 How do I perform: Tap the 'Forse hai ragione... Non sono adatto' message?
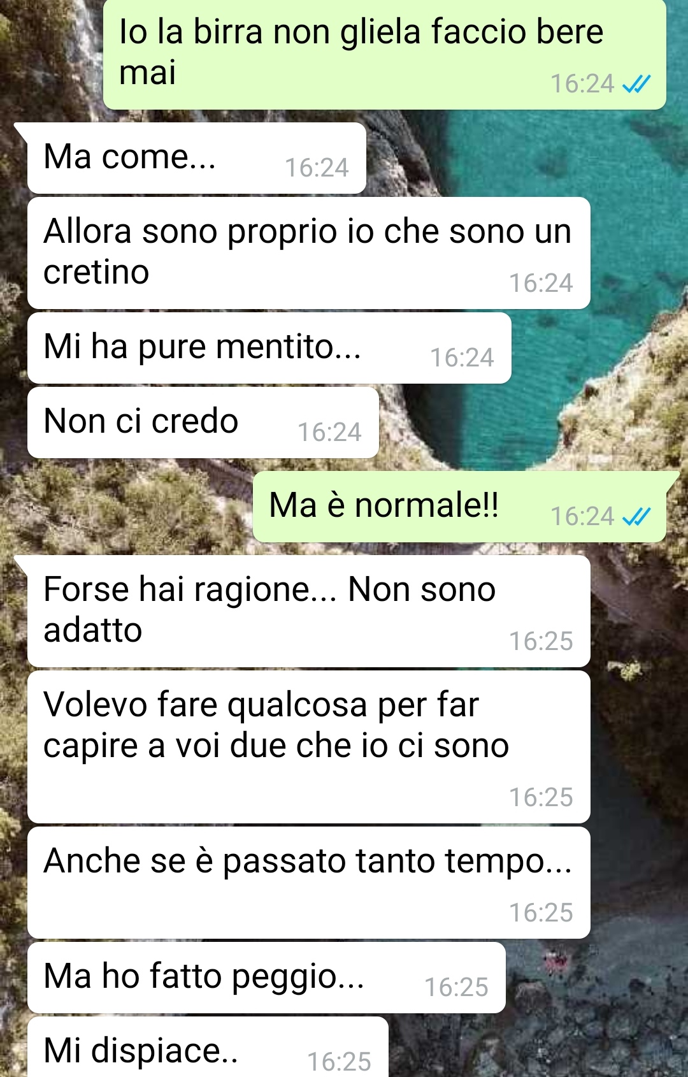(x=309, y=611)
